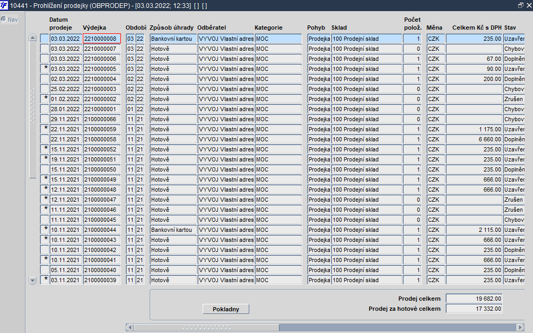
Task: Click CZK cell in row 2100000047
Action: click(435, 200)
